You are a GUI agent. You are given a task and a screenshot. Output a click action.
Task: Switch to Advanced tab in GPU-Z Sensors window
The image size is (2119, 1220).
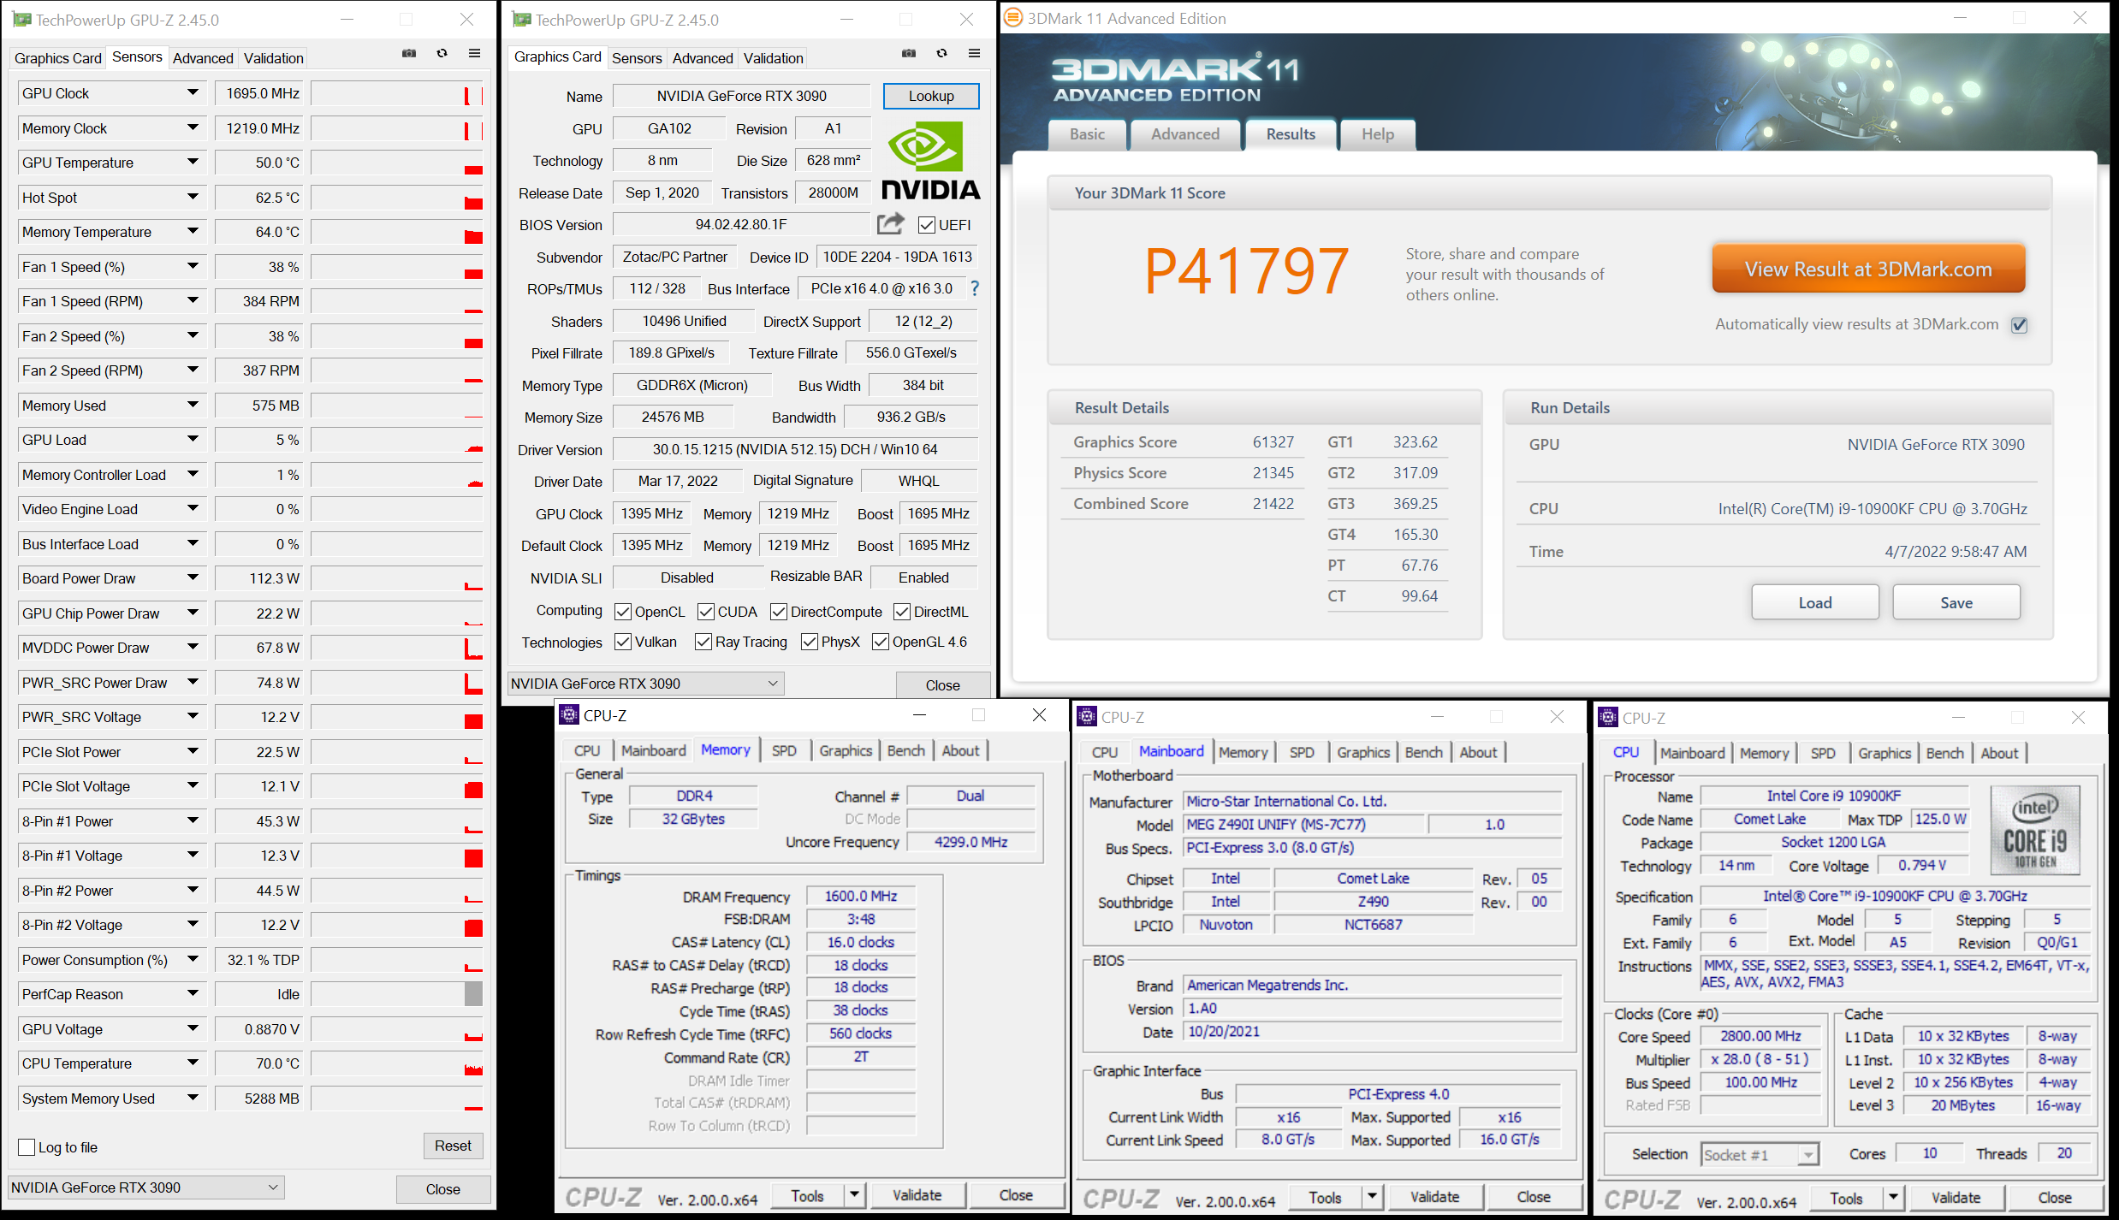(x=203, y=58)
